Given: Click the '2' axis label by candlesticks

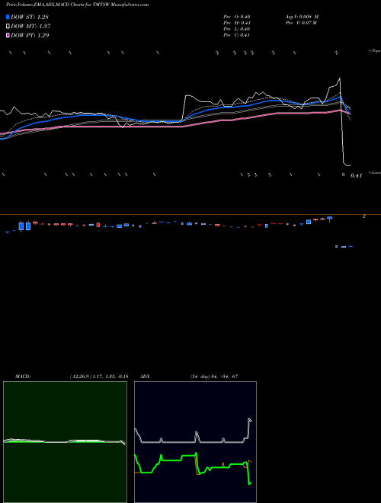Looking at the screenshot, I should click(364, 216).
